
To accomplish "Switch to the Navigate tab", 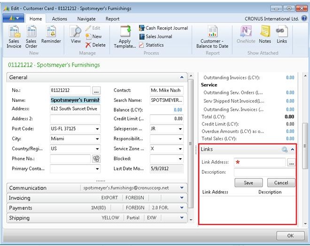I will (86, 19).
